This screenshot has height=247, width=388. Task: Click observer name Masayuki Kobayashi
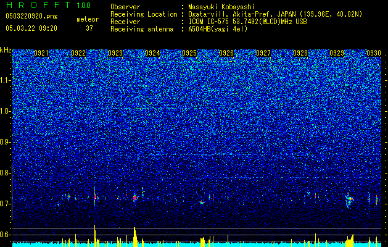point(221,7)
